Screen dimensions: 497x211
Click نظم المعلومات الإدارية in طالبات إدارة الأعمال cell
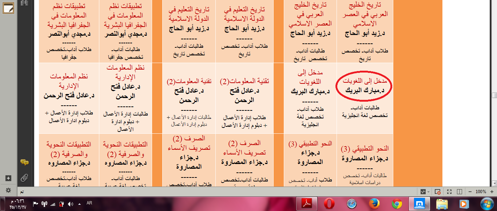click(126, 73)
